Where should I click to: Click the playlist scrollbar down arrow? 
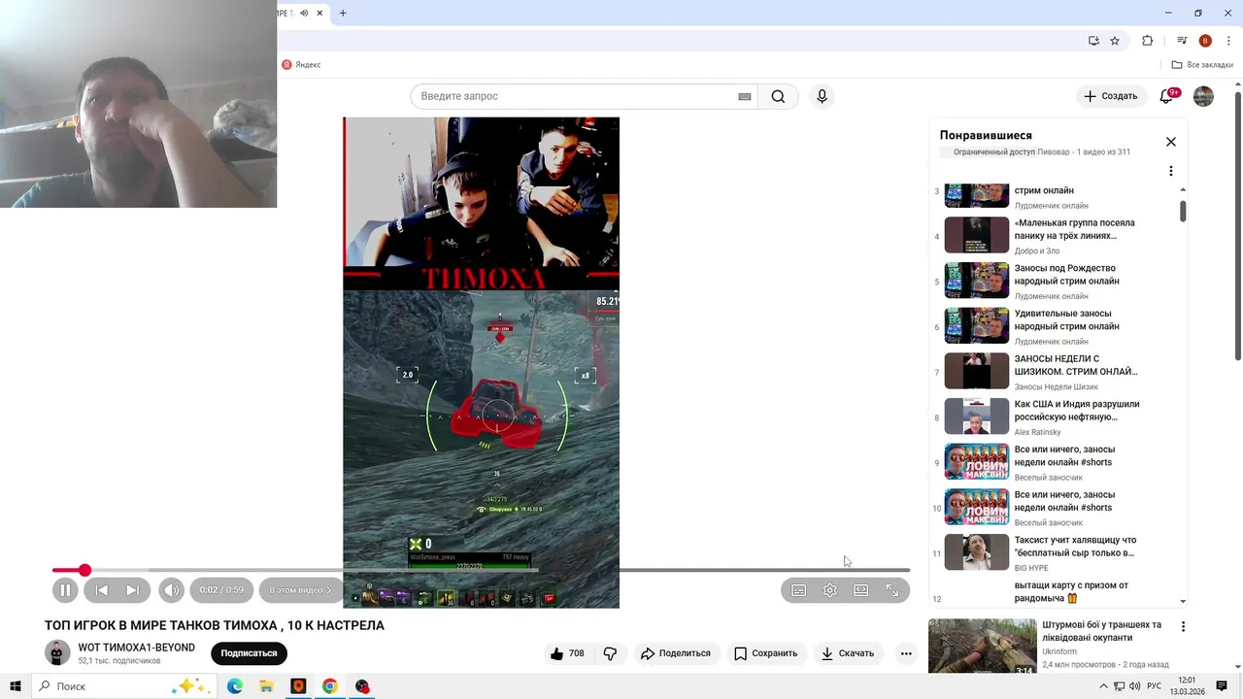[x=1183, y=601]
